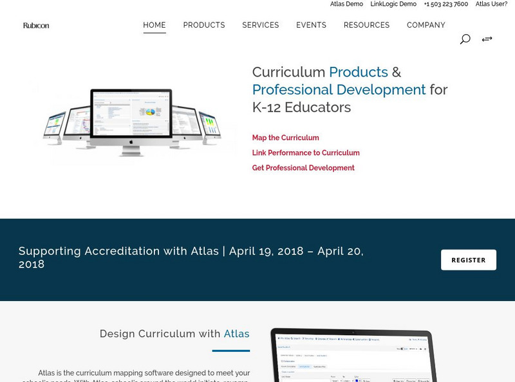Open the RESOURCES navigation item
The height and width of the screenshot is (382, 515).
point(366,25)
